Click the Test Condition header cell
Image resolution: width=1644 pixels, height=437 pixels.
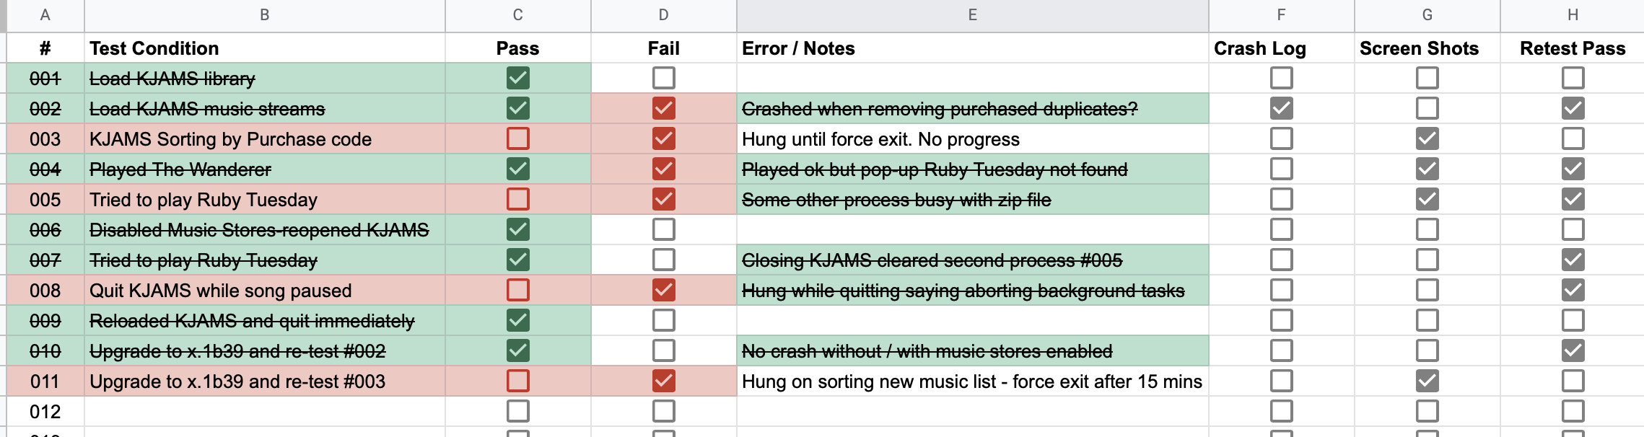[264, 48]
